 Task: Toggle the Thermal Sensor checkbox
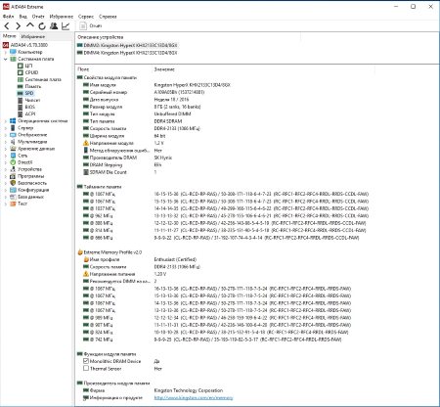coord(86,368)
